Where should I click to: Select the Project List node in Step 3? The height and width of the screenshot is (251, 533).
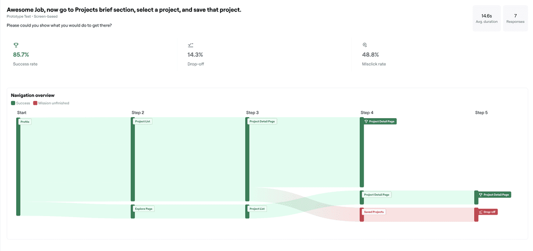click(x=257, y=208)
